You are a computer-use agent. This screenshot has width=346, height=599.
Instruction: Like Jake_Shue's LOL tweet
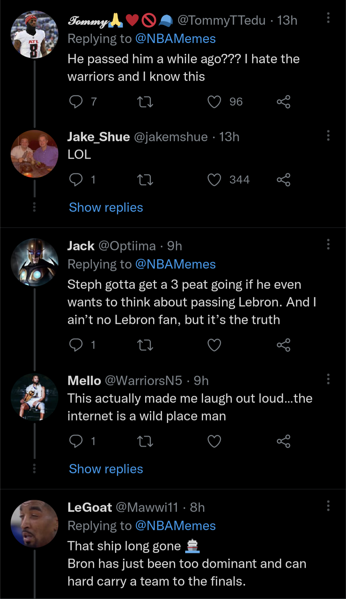[x=214, y=180]
